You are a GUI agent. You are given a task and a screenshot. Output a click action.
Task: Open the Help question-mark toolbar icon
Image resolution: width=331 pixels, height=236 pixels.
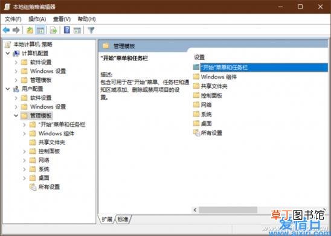point(67,30)
